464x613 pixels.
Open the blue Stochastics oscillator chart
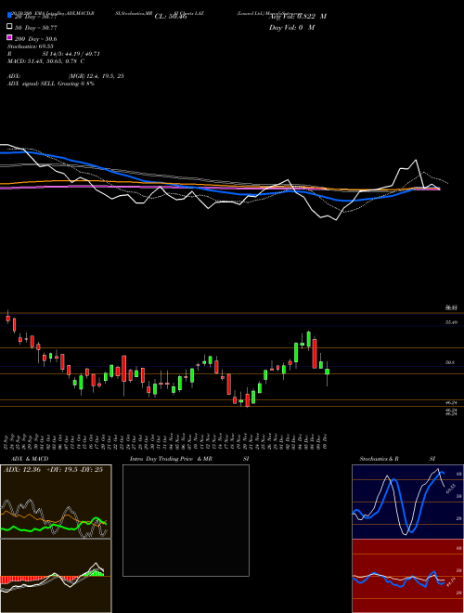[x=407, y=502]
